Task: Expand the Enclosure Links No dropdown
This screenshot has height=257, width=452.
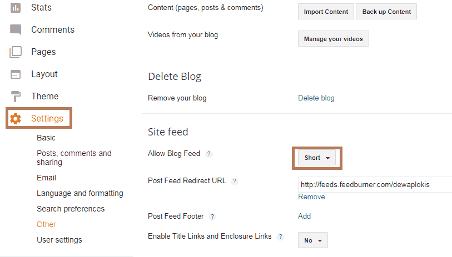Action: [313, 240]
